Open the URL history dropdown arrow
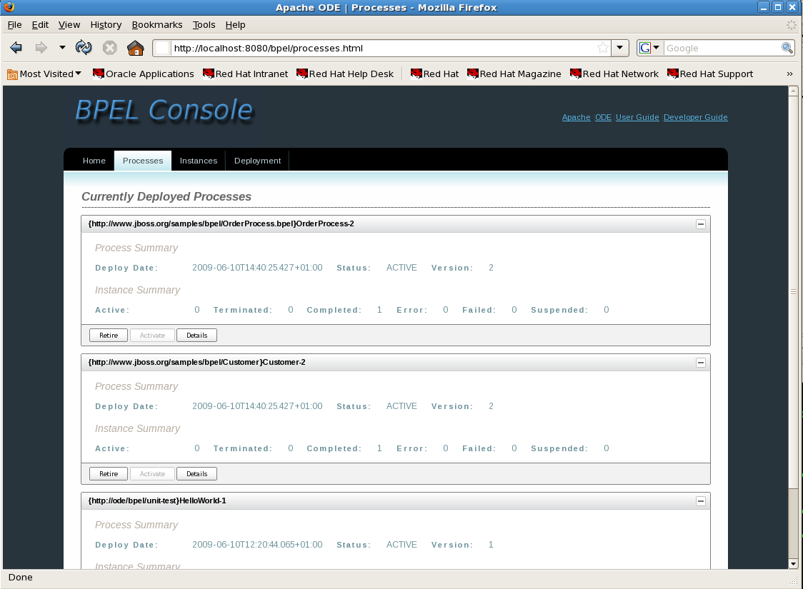The image size is (803, 589). (619, 48)
